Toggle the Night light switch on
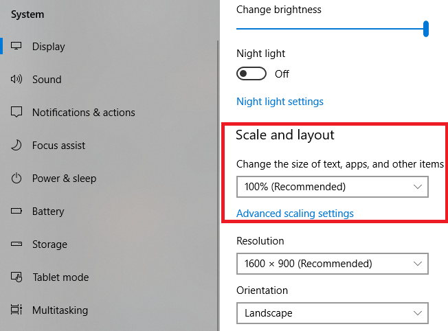The width and height of the screenshot is (448, 331). (251, 73)
